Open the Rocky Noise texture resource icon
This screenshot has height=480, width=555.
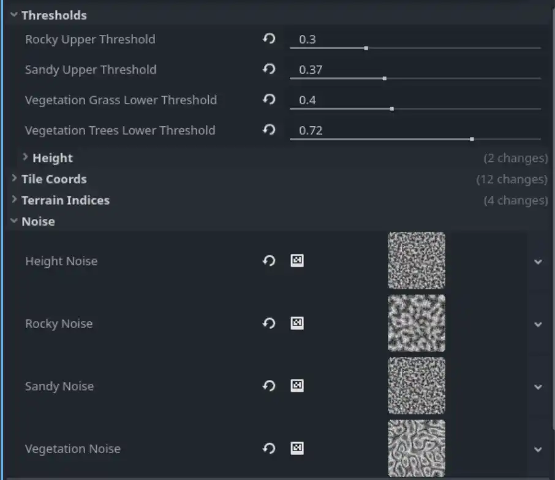tap(297, 323)
